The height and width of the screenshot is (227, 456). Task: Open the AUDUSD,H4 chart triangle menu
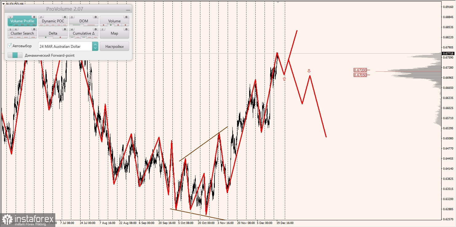click(3, 4)
